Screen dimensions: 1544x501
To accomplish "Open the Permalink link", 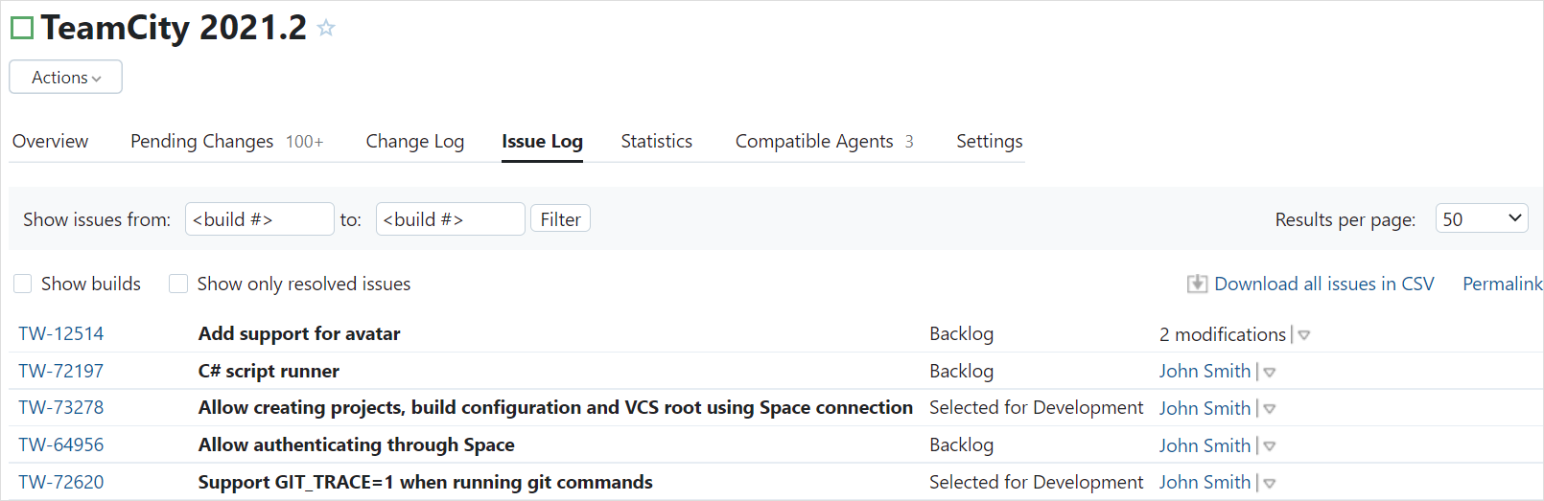I will click(x=1502, y=284).
